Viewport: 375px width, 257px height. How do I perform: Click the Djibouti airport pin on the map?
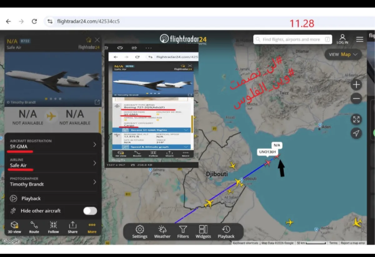coord(241,181)
